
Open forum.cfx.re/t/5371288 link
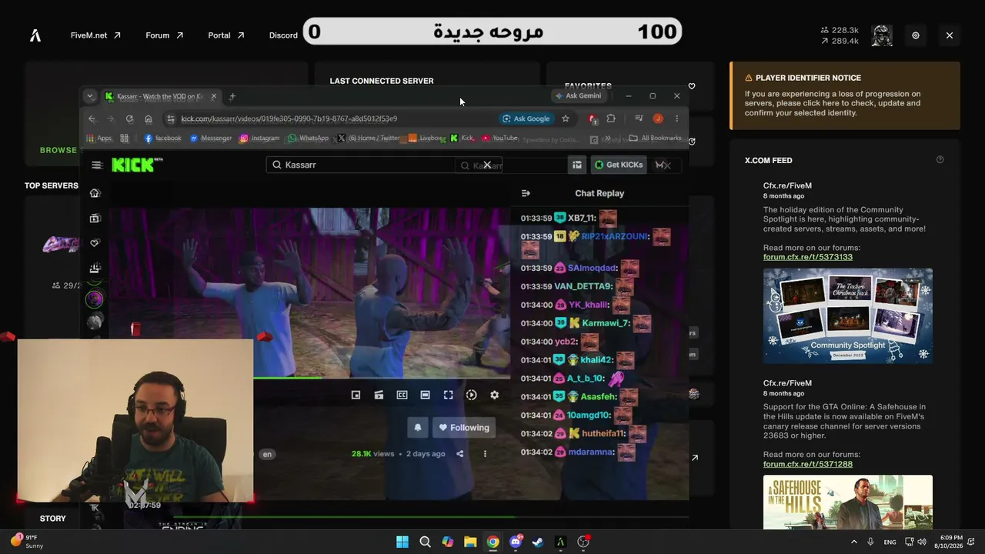pos(808,464)
